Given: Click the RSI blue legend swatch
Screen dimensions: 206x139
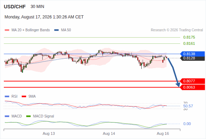Looking at the screenshot, I should tap(7, 97).
